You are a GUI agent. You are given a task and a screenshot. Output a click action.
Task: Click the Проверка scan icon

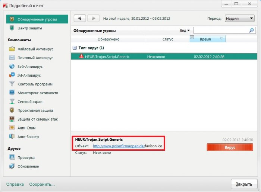[12, 157]
